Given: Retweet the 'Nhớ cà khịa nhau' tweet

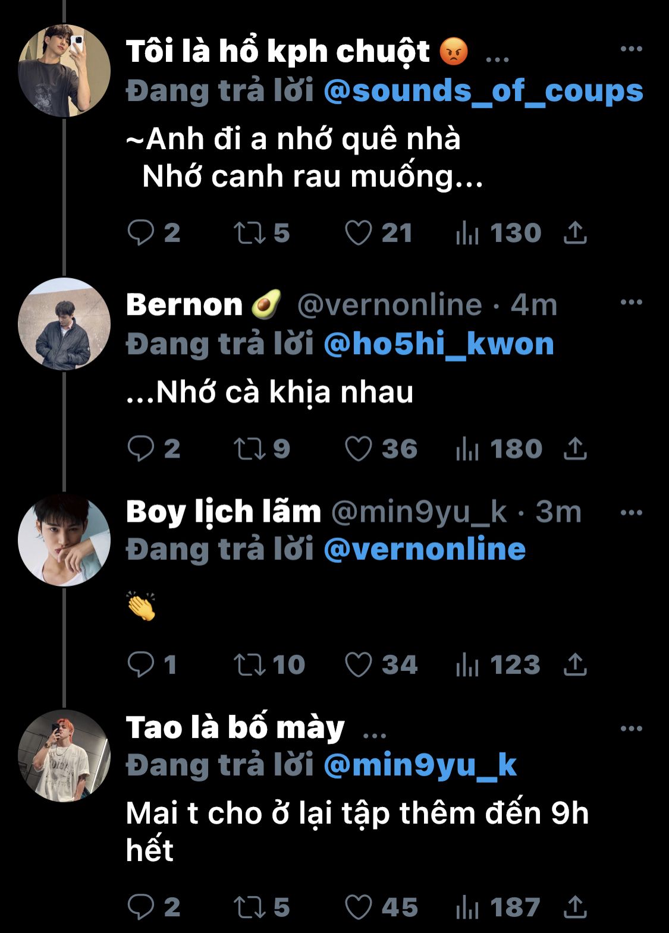Looking at the screenshot, I should pos(249,449).
